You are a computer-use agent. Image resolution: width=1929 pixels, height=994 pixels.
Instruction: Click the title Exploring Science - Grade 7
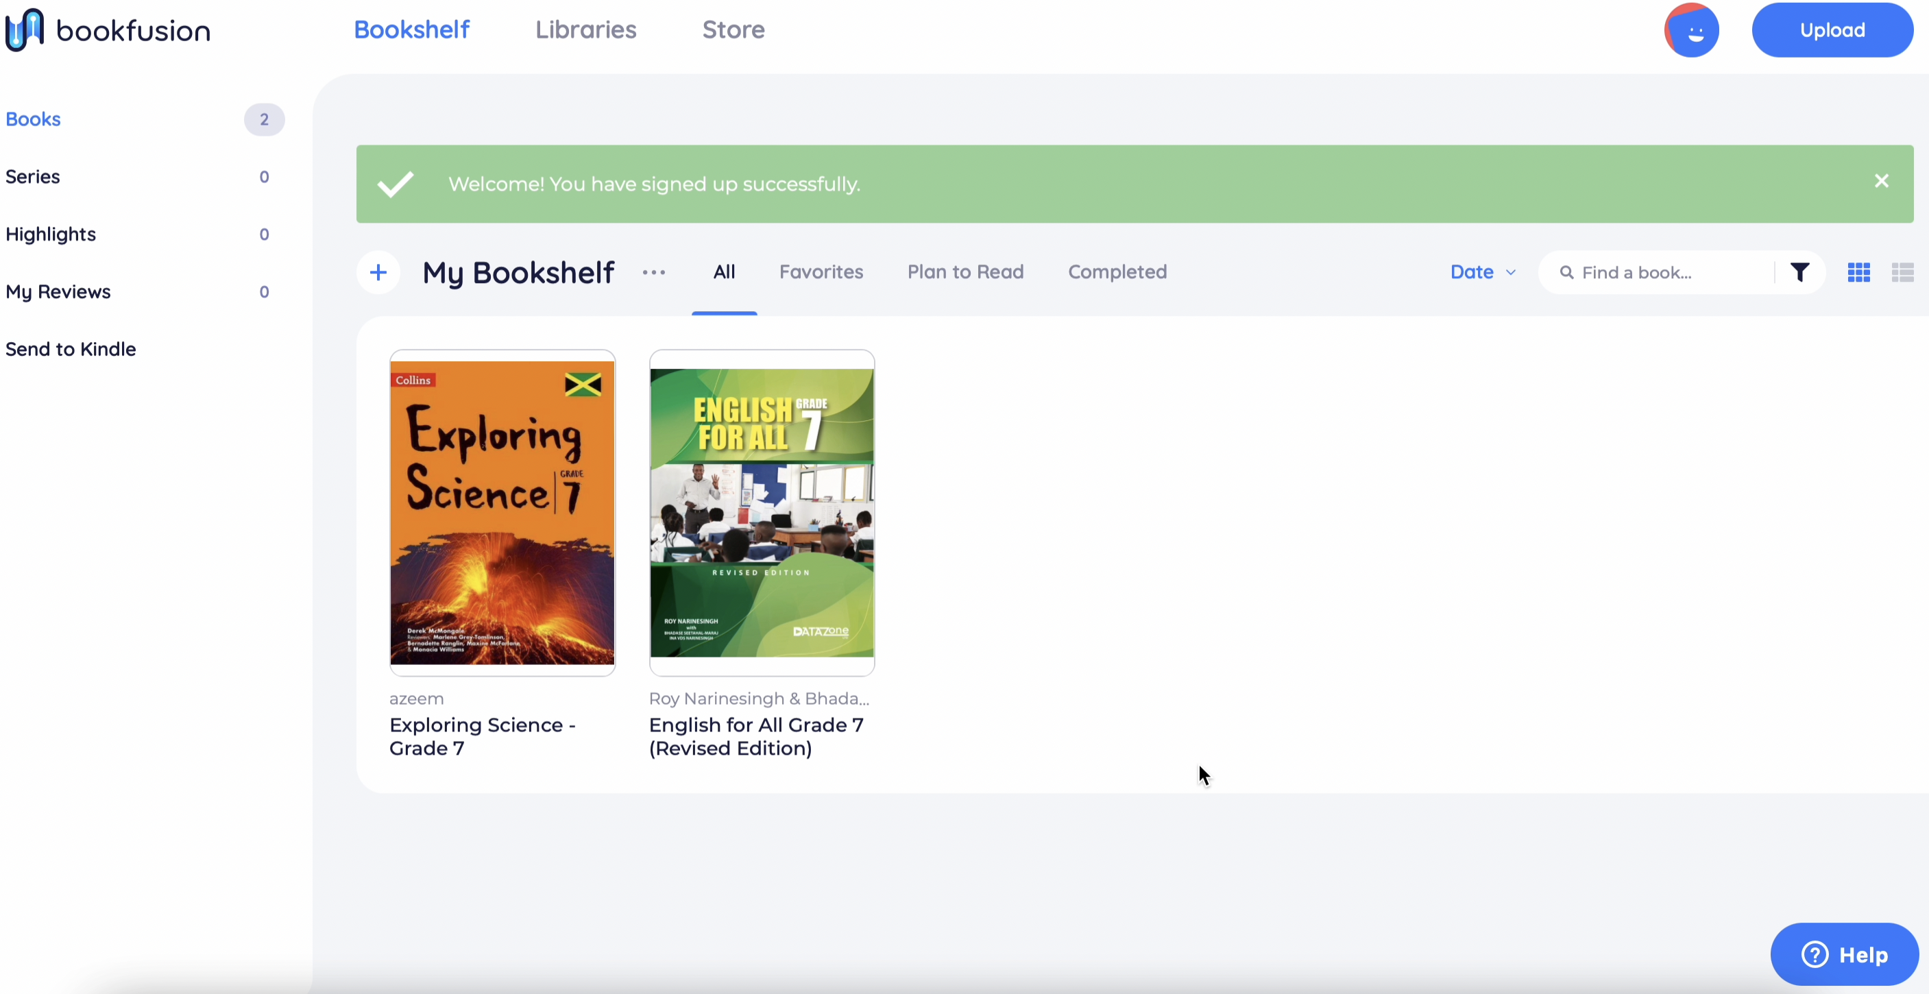pyautogui.click(x=483, y=736)
